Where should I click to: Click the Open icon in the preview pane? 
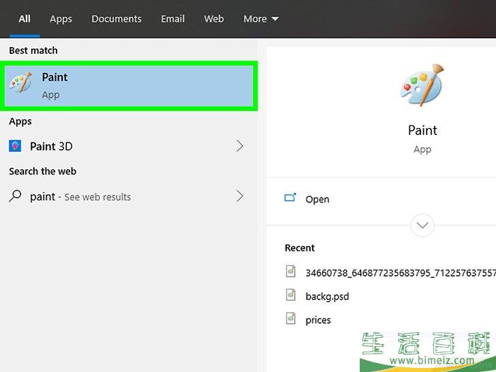point(290,198)
